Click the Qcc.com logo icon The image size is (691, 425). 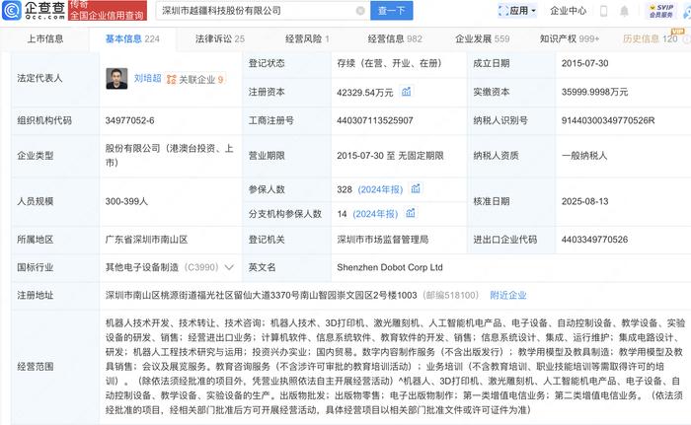click(x=12, y=10)
